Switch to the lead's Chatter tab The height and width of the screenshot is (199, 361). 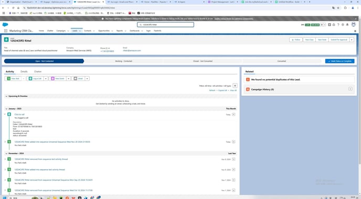(38, 71)
